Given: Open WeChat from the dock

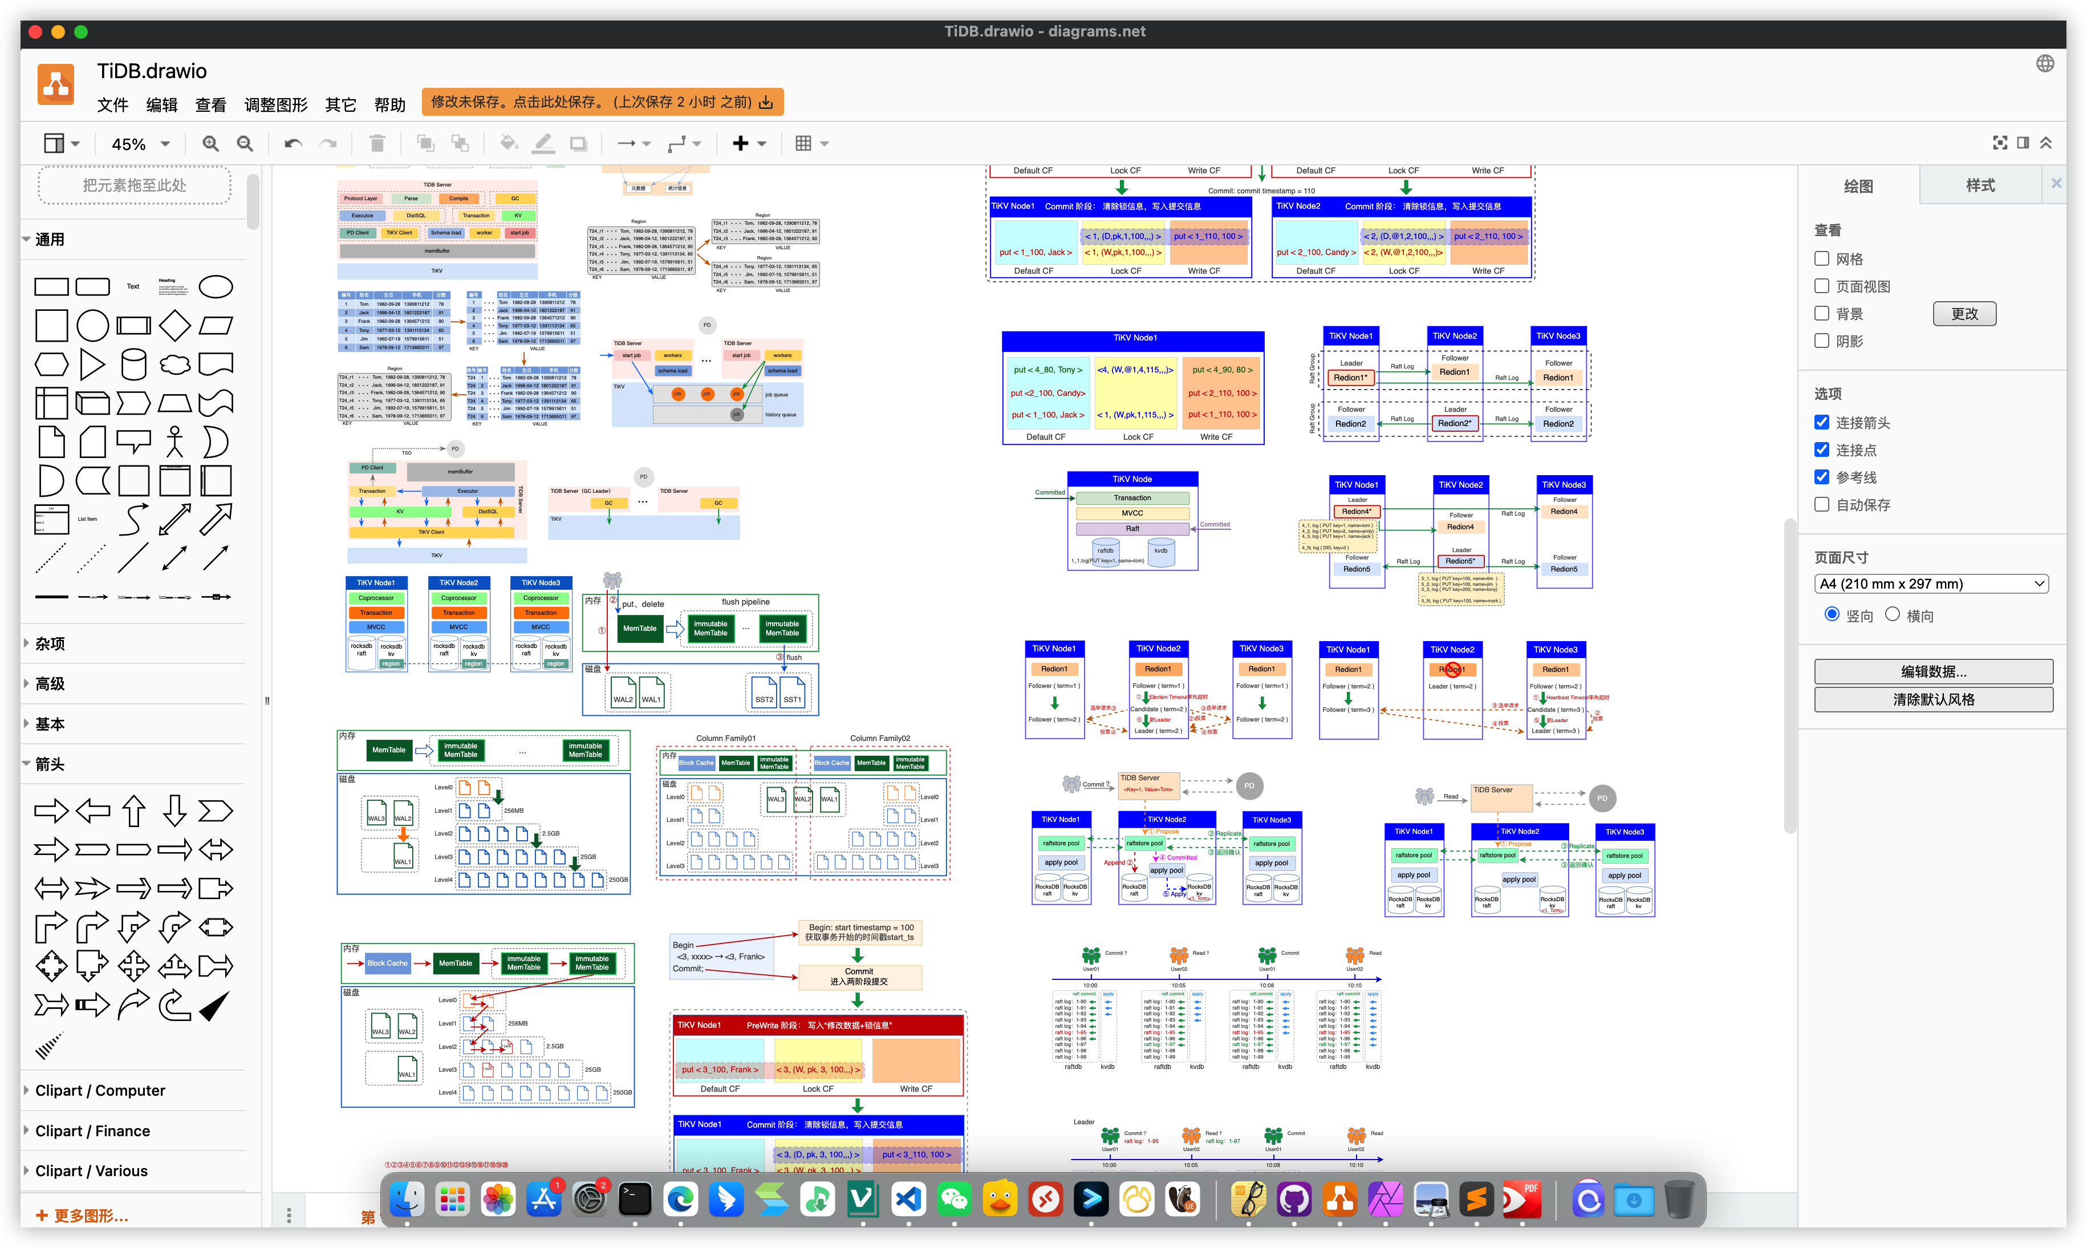Looking at the screenshot, I should [954, 1199].
